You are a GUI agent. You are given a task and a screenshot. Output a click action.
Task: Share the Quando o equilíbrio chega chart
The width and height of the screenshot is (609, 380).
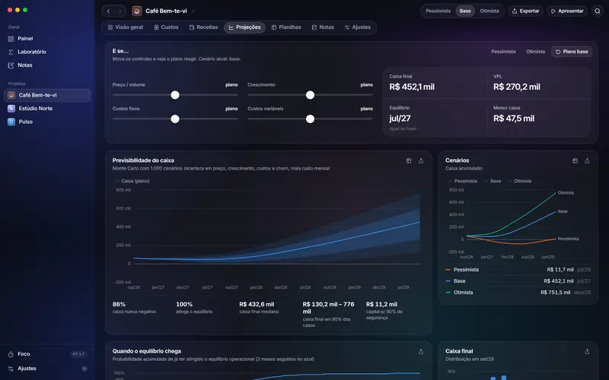point(421,351)
